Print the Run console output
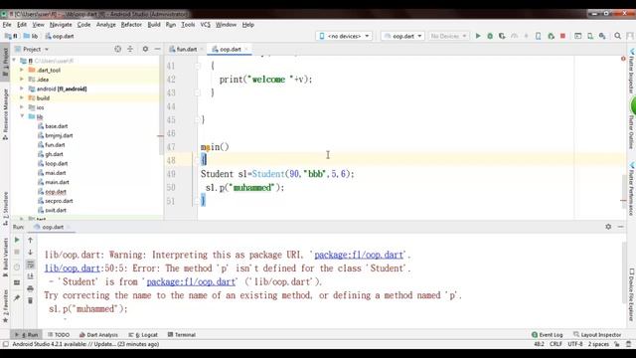This screenshot has height=358, width=636. pyautogui.click(x=30, y=288)
